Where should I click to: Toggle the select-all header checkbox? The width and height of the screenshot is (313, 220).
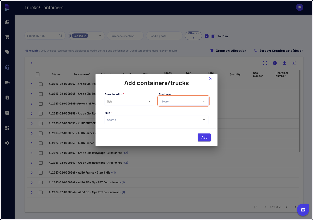(x=38, y=74)
